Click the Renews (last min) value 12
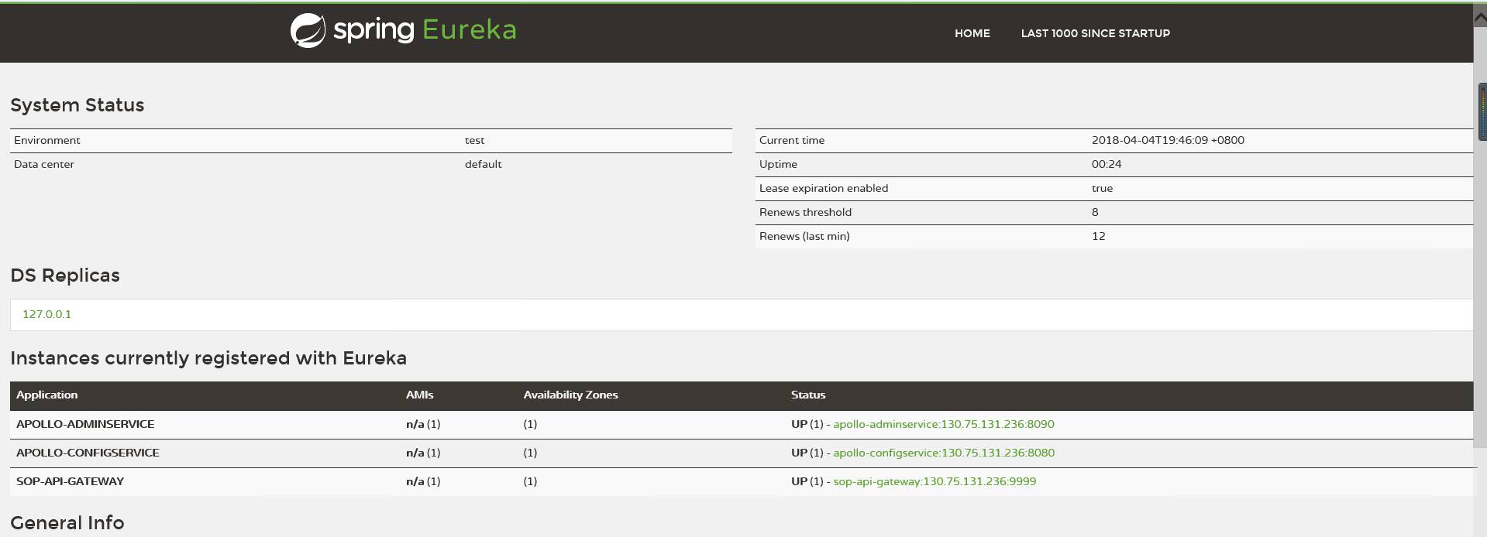 pyautogui.click(x=1098, y=236)
